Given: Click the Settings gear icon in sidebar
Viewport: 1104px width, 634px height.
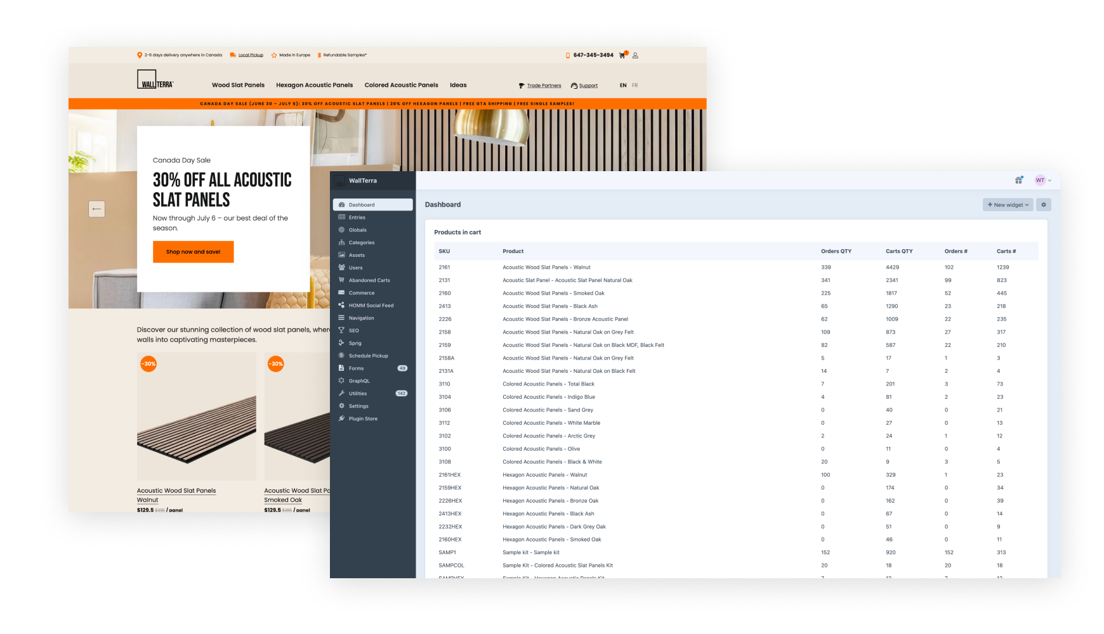Looking at the screenshot, I should [x=341, y=406].
